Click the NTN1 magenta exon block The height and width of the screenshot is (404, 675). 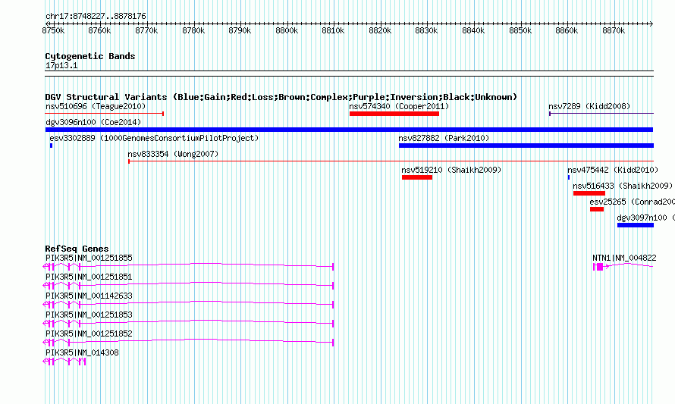(x=600, y=267)
